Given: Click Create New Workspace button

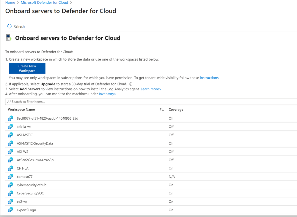Looking at the screenshot, I should click(27, 68).
